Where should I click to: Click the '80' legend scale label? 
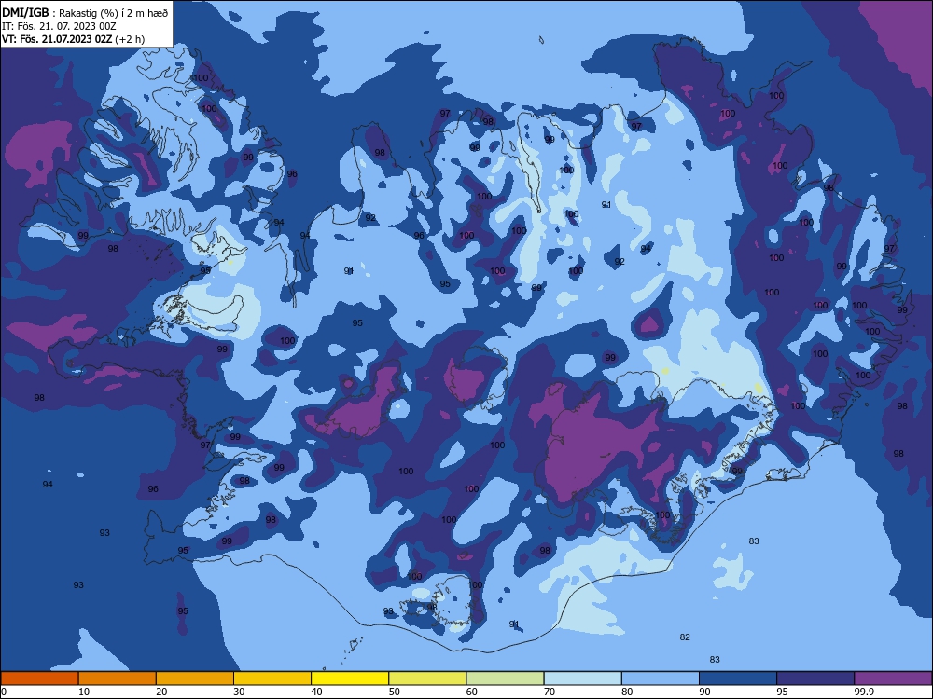pos(628,692)
